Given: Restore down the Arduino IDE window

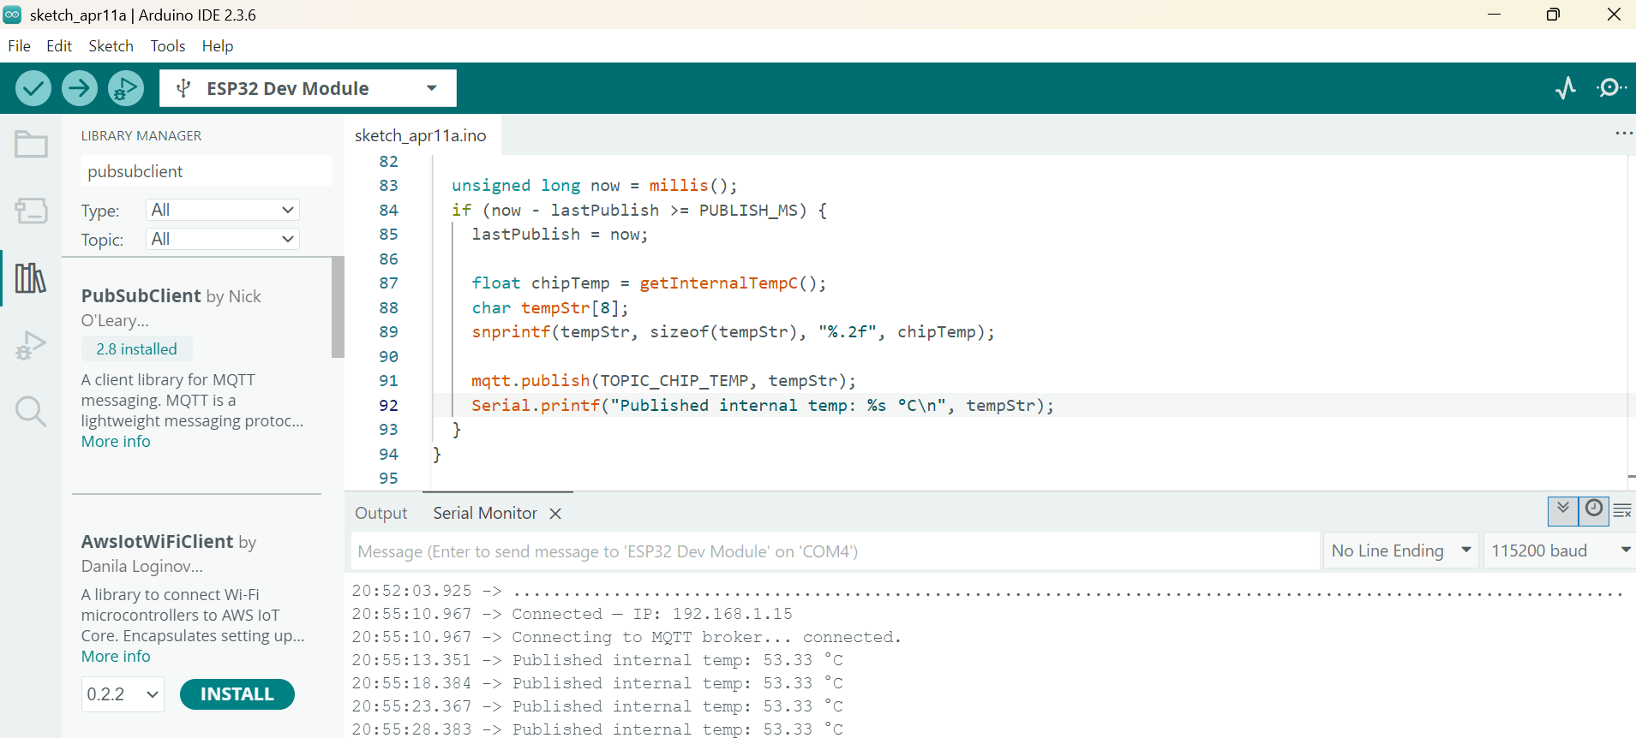Looking at the screenshot, I should (1553, 15).
